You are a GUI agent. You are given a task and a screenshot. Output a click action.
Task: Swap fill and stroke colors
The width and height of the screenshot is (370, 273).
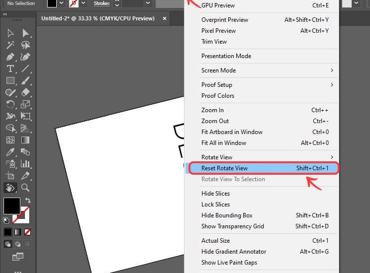click(x=28, y=201)
